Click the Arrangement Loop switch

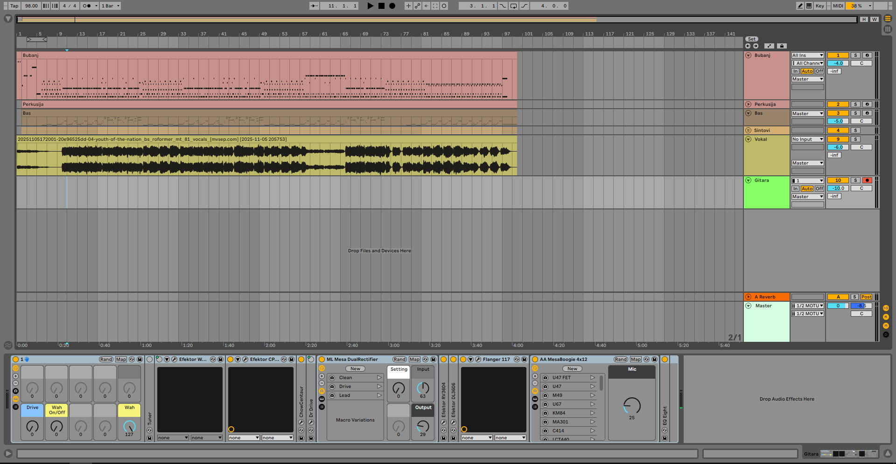point(513,6)
